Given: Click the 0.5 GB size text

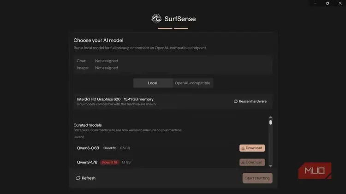Looking at the screenshot, I should tap(125, 148).
